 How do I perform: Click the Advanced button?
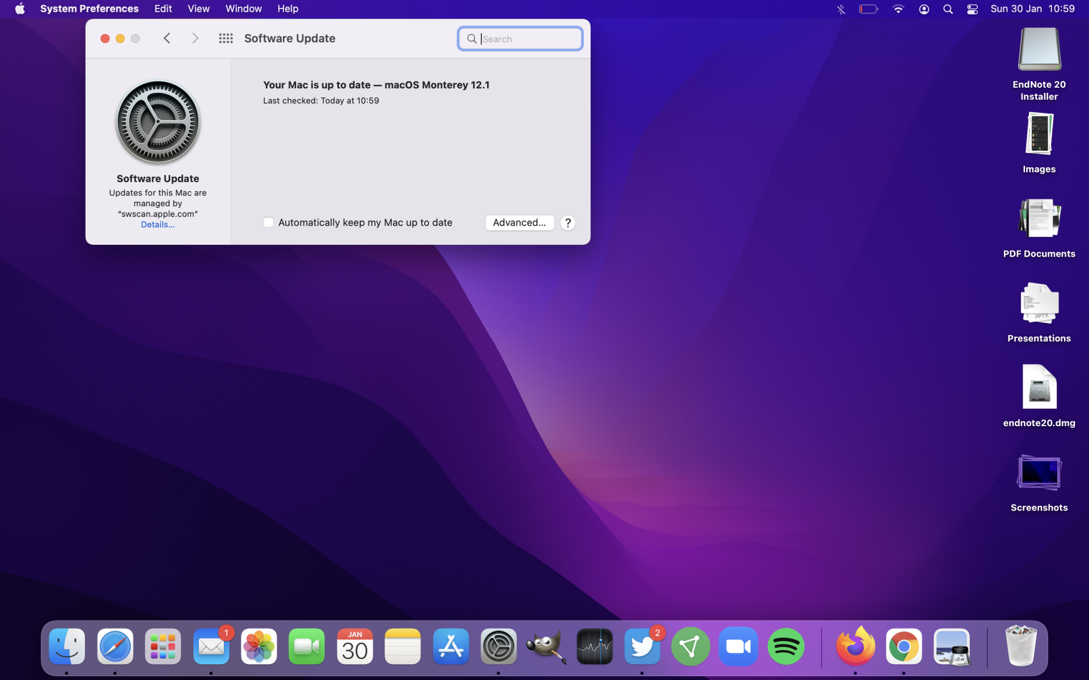[x=519, y=223]
